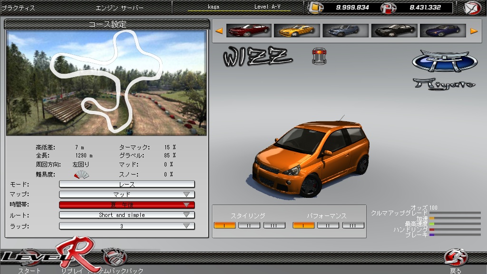Click the brake (ブレーキ) stat bar
The height and width of the screenshot is (274, 487).
tap(455, 235)
